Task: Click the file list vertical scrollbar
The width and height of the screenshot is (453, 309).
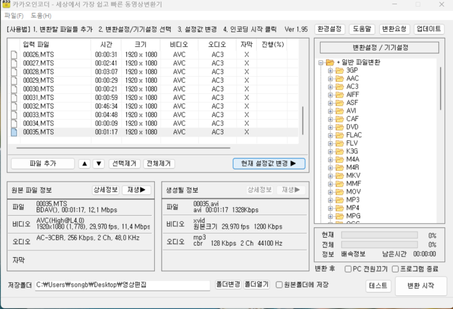Action: coord(303,121)
